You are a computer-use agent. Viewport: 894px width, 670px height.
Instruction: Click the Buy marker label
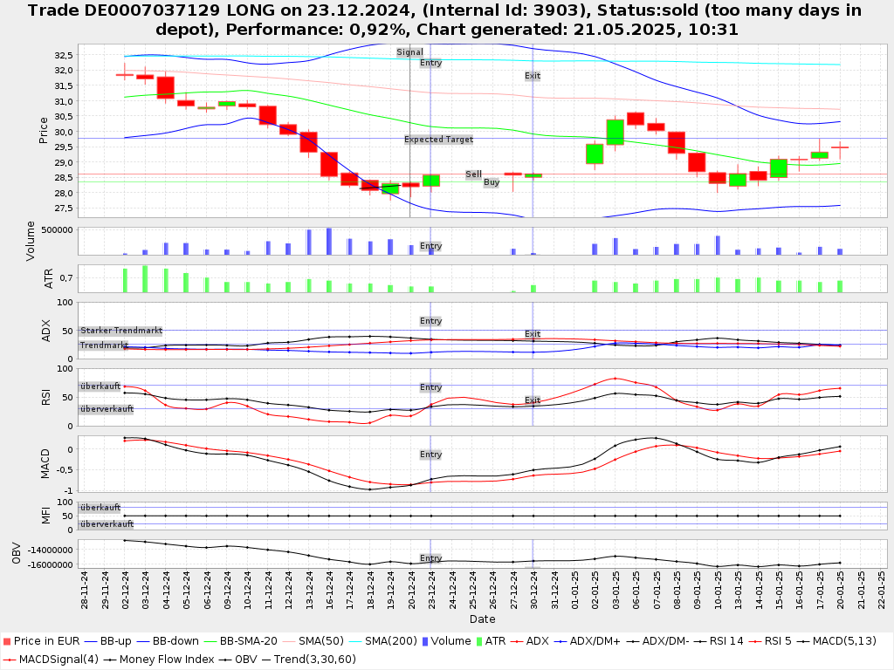[492, 182]
